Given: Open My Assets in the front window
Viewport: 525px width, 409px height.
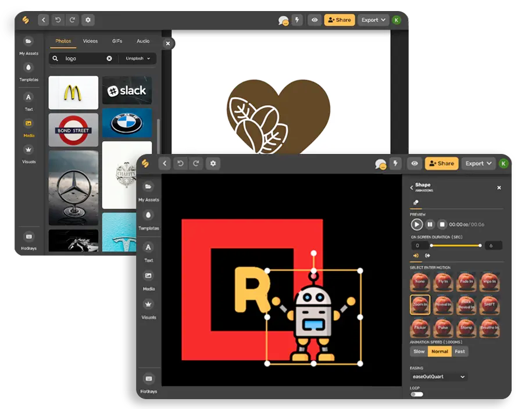Looking at the screenshot, I should tap(148, 192).
